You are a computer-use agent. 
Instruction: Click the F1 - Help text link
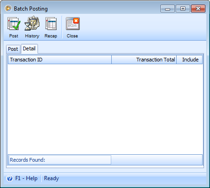pos(26,178)
